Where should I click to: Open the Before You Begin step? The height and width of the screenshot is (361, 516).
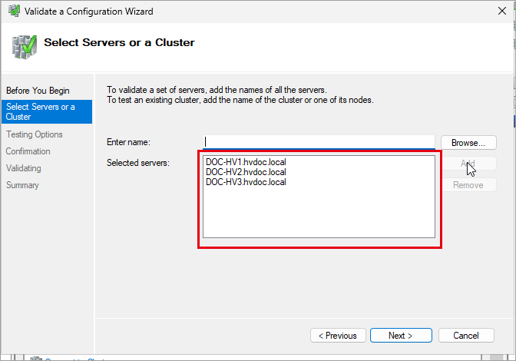(38, 91)
